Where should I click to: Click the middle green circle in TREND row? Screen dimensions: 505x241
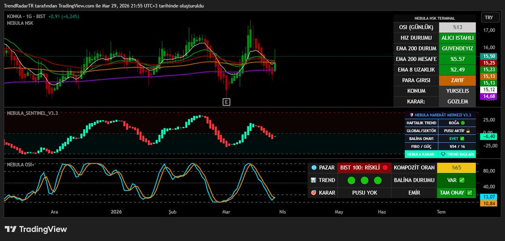pos(364,180)
